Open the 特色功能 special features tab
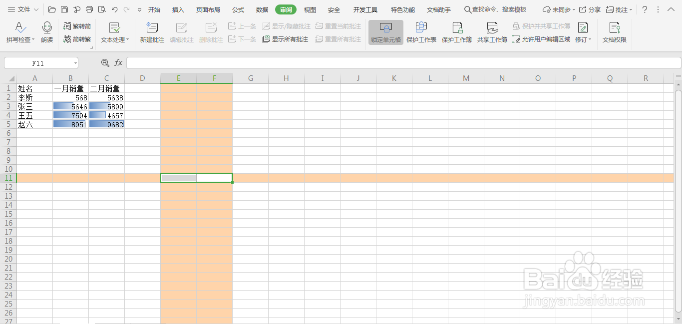682x324 pixels. pyautogui.click(x=403, y=9)
